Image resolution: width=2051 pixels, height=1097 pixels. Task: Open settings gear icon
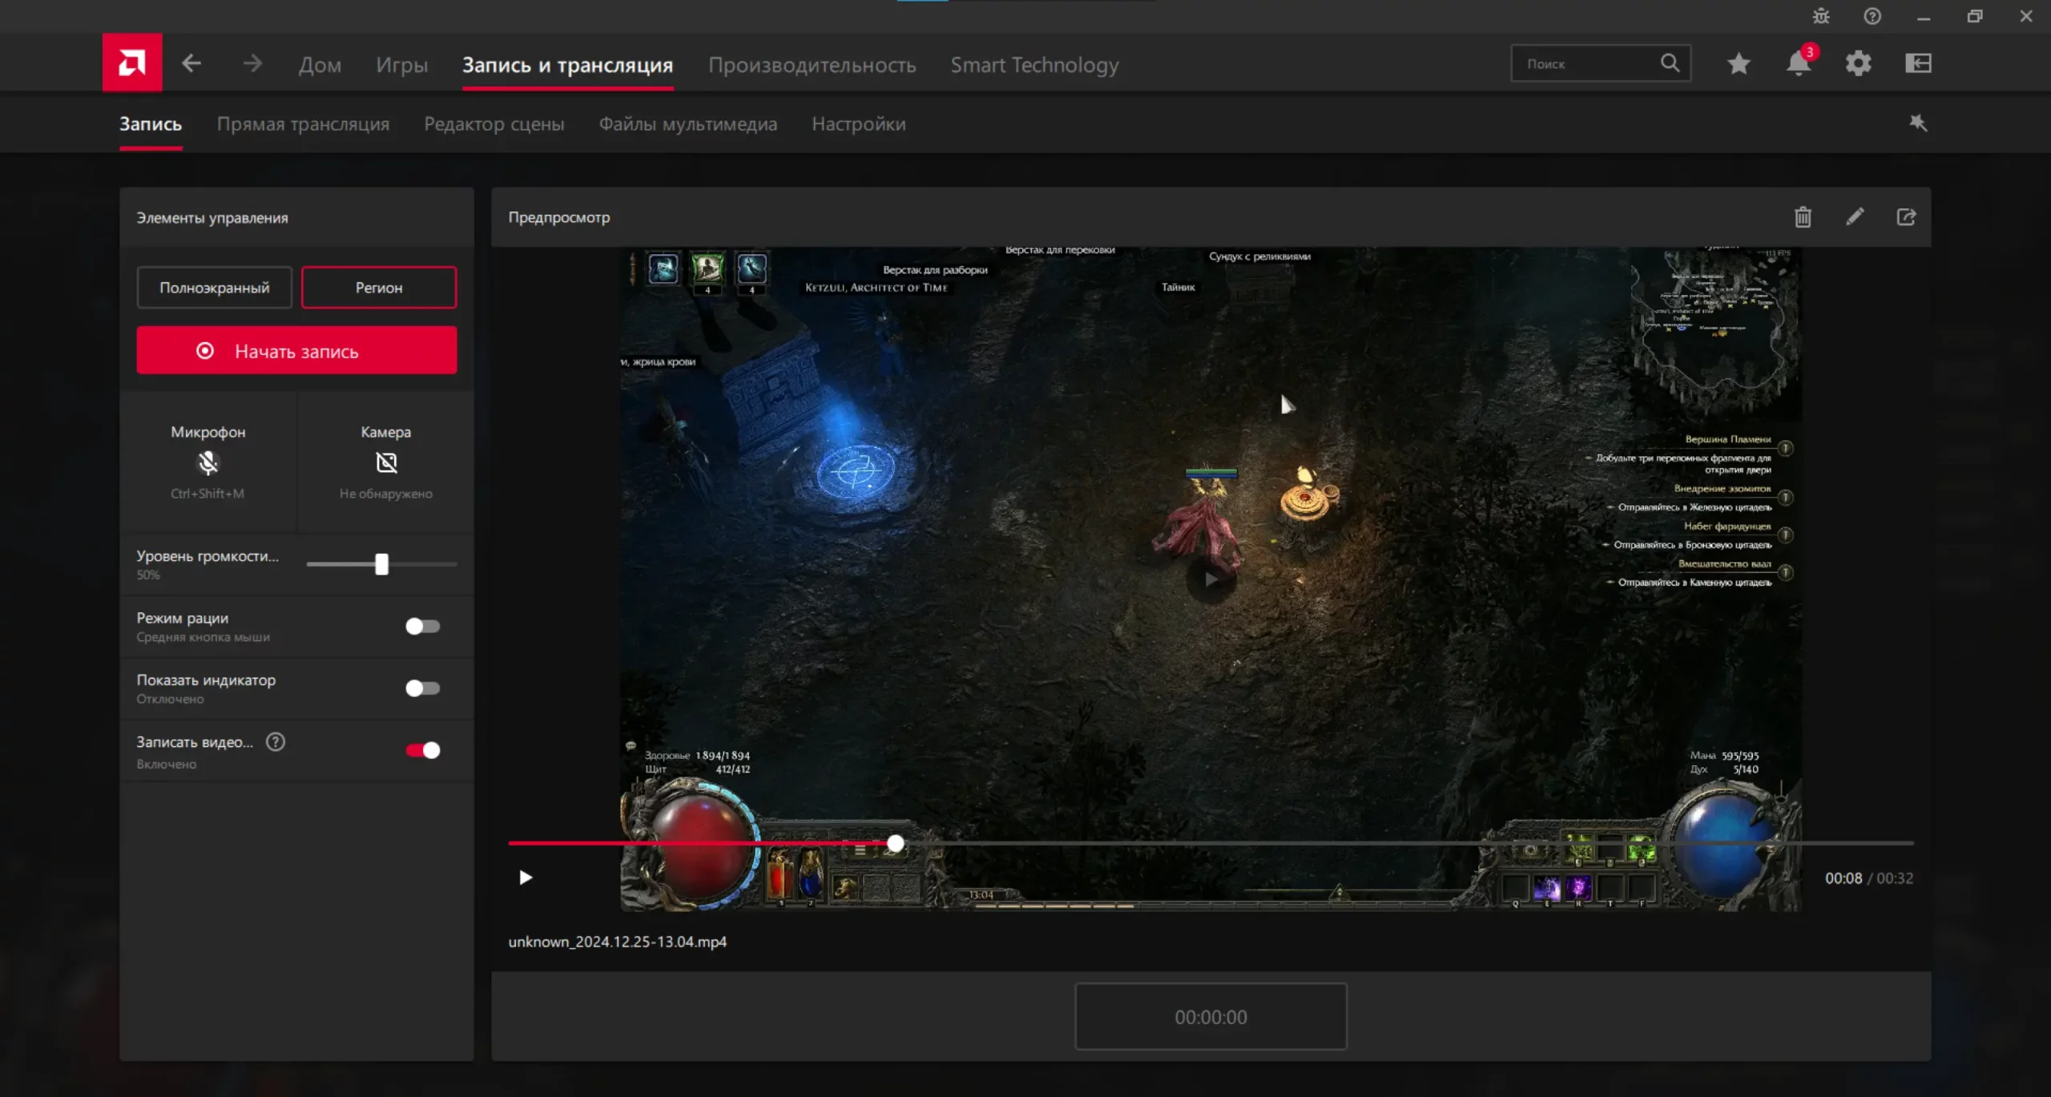1858,63
